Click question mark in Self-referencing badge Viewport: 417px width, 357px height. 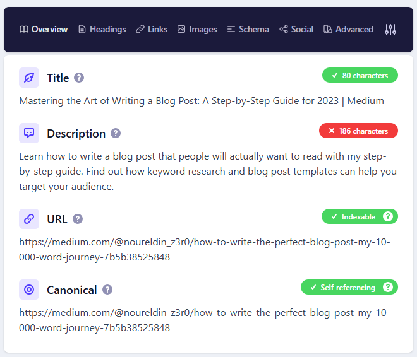[388, 288]
